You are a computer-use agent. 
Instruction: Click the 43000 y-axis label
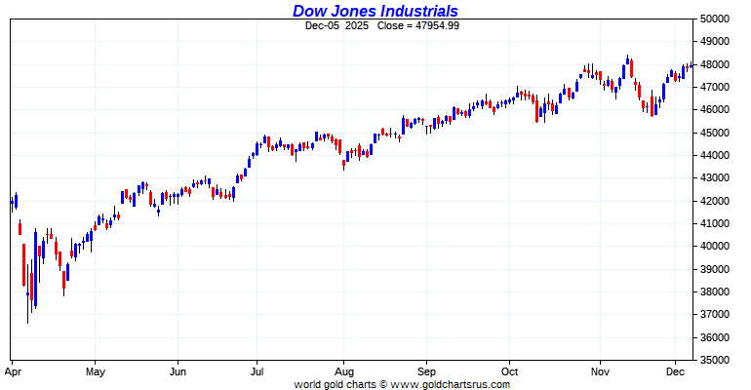pos(715,178)
